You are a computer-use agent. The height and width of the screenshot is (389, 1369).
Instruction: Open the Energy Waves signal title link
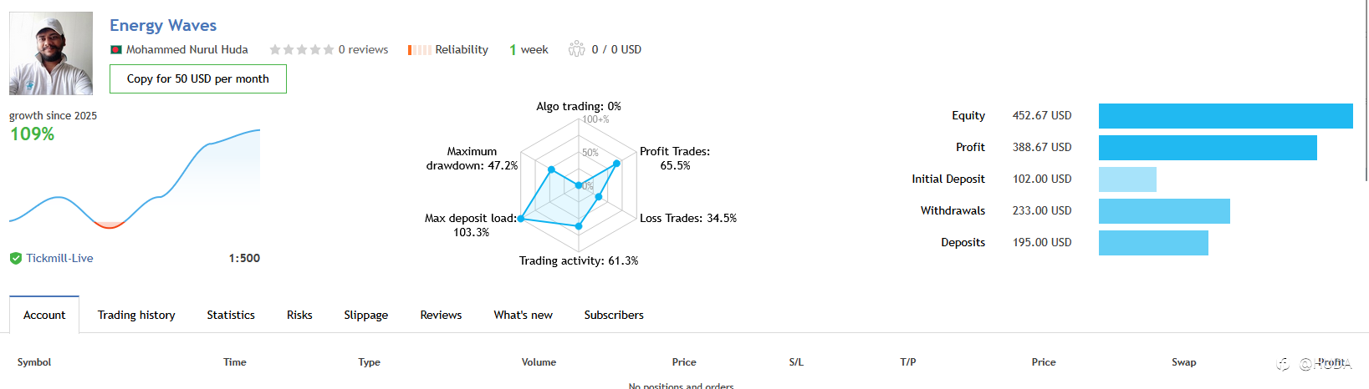click(163, 26)
